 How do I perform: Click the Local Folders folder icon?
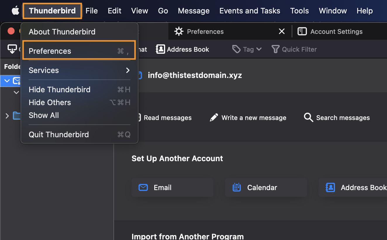[17, 116]
